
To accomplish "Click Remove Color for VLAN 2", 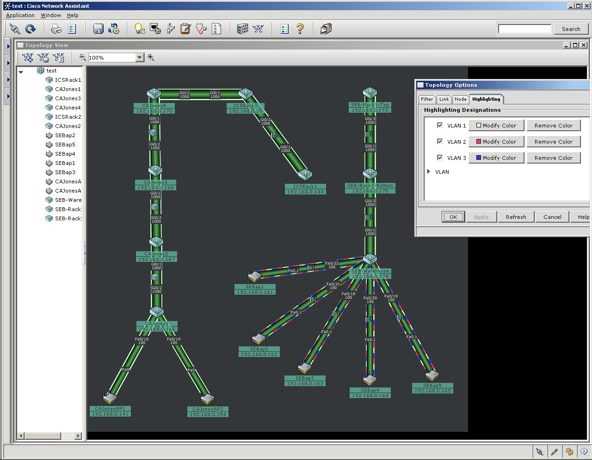I will click(554, 142).
